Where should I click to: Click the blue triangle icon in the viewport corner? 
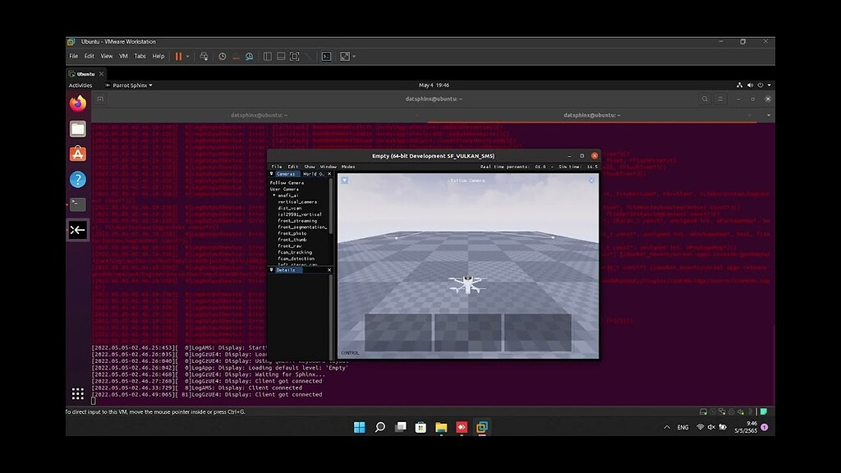(344, 180)
